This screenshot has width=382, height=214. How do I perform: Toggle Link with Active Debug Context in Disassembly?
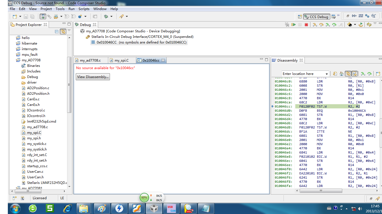pyautogui.click(x=348, y=74)
